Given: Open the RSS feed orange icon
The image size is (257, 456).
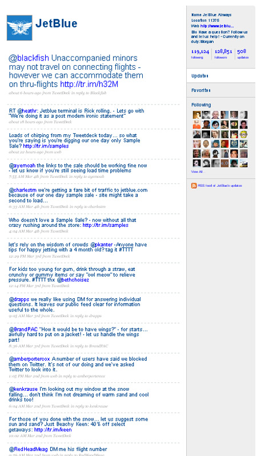Looking at the screenshot, I should [x=194, y=186].
